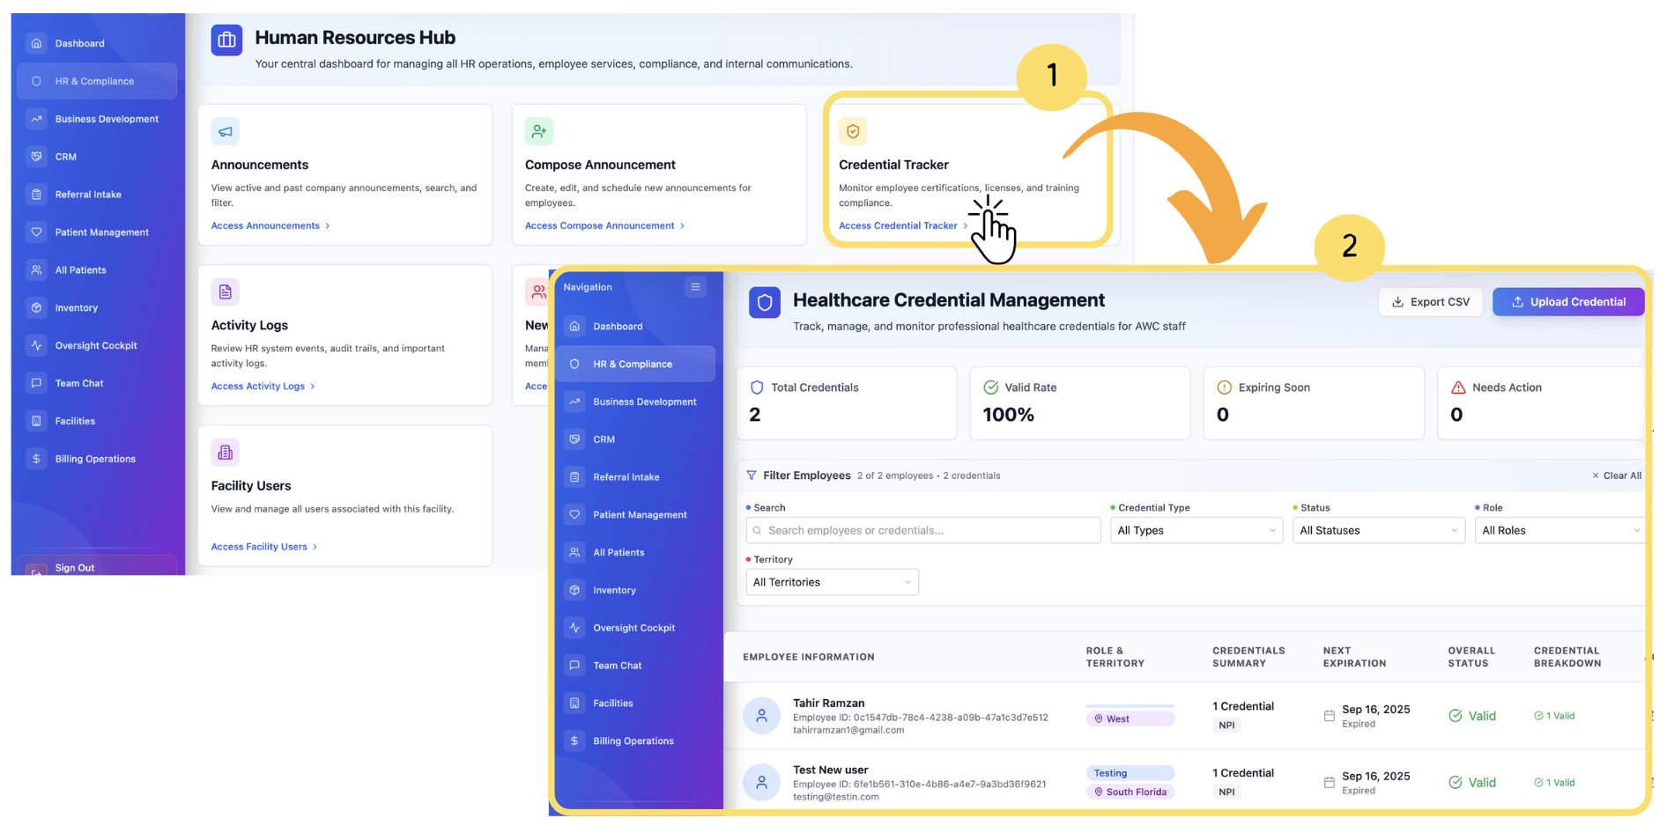Open the All Territories dropdown

pyautogui.click(x=831, y=582)
